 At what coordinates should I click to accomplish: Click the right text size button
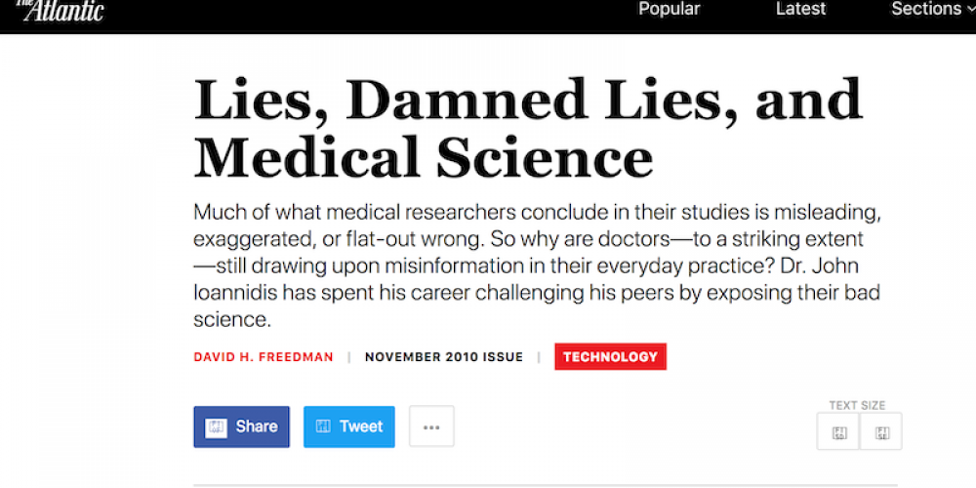tap(881, 431)
